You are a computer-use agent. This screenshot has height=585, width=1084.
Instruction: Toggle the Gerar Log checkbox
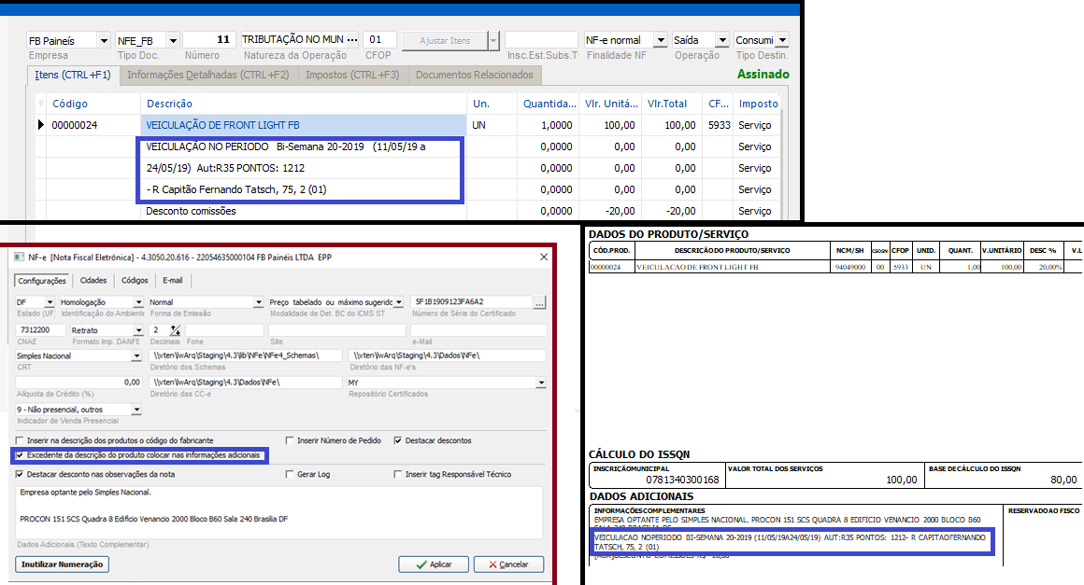290,474
